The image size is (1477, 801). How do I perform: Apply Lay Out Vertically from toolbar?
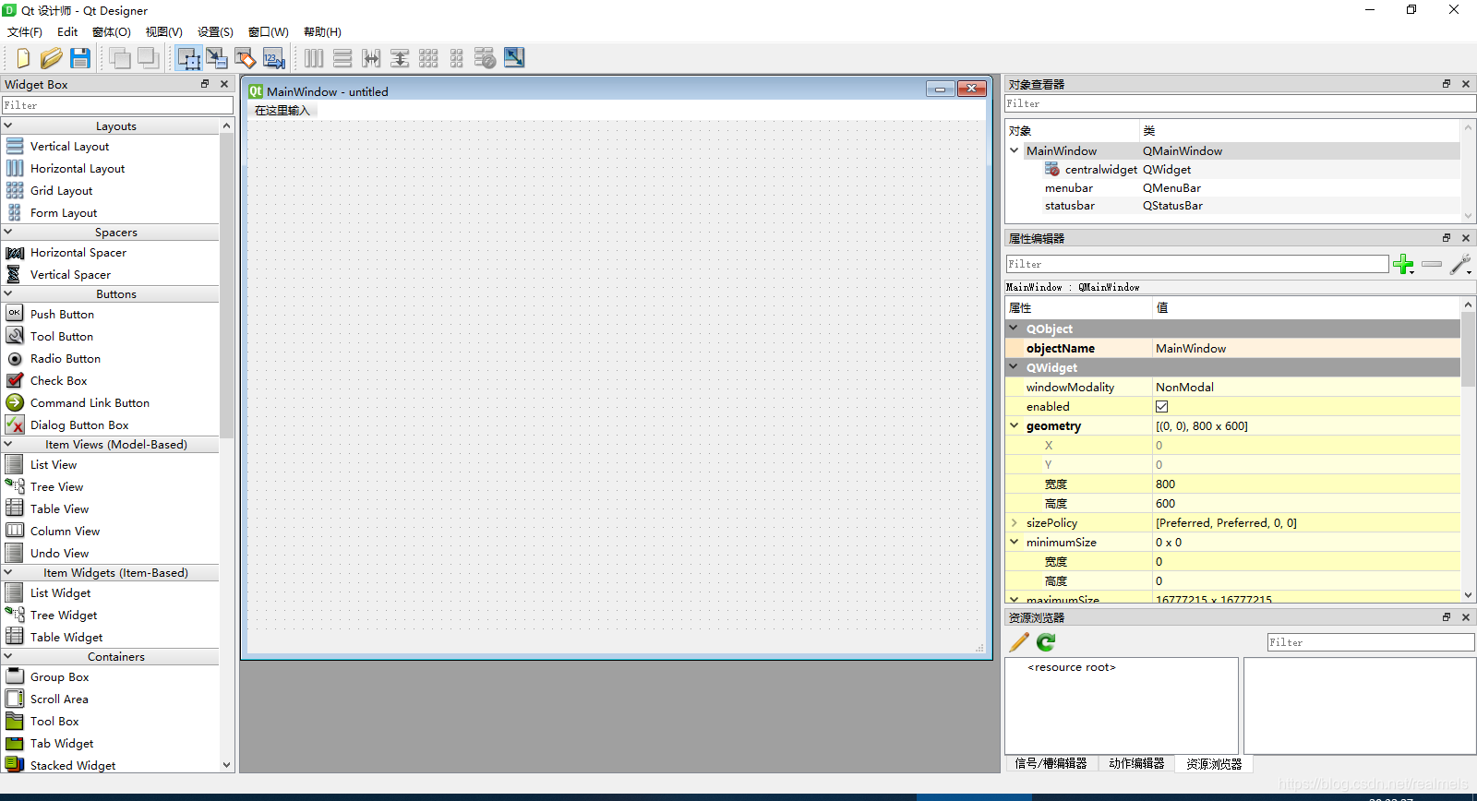[342, 58]
